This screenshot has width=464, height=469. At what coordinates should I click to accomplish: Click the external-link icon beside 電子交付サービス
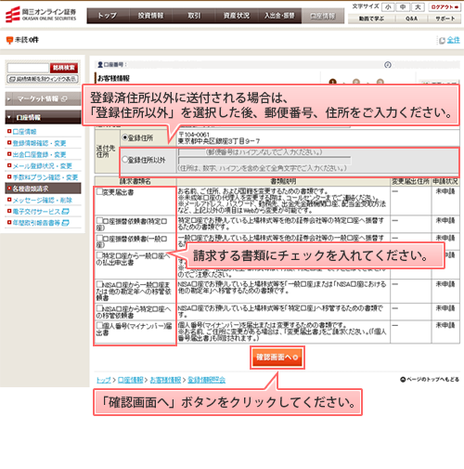click(x=65, y=212)
